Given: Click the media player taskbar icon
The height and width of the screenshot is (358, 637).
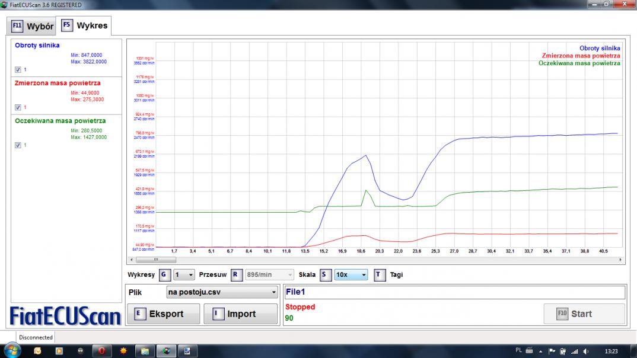Looking at the screenshot, I should point(59,351).
